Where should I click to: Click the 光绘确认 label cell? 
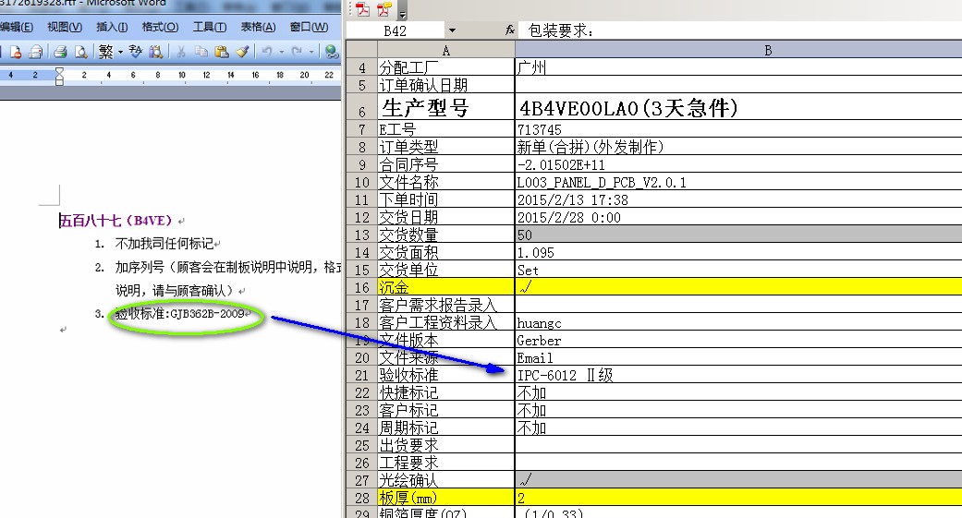click(446, 480)
